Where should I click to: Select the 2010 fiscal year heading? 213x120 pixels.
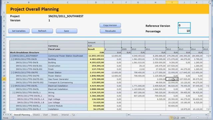(x=138, y=49)
